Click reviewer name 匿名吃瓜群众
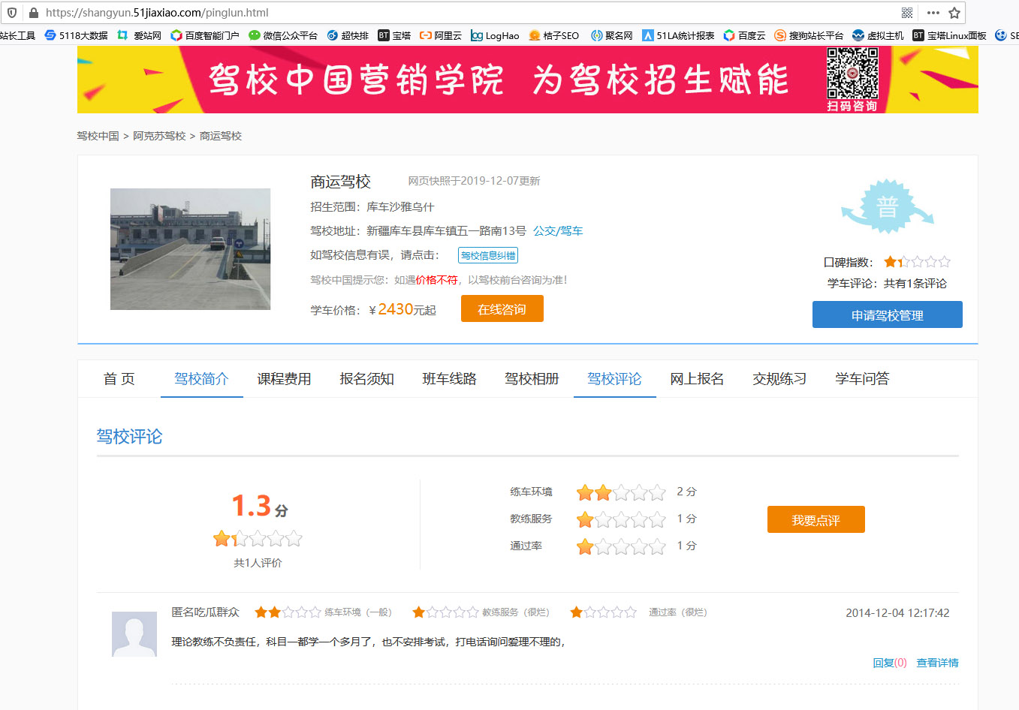Viewport: 1019px width, 710px height. pyautogui.click(x=205, y=612)
